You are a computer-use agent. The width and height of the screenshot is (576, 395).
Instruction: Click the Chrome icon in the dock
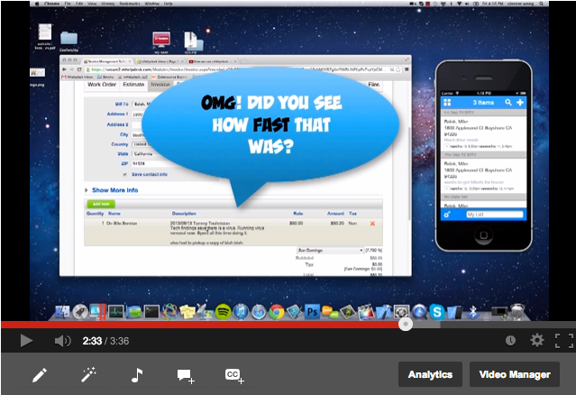coord(277,312)
